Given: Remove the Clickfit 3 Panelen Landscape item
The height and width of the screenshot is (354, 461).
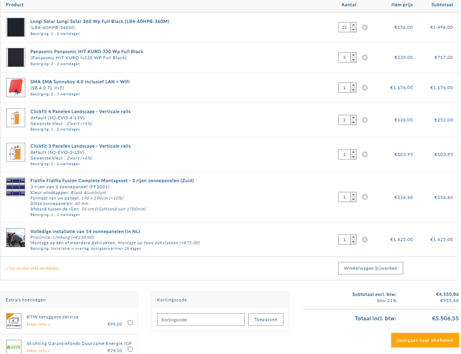Looking at the screenshot, I should coord(365,154).
